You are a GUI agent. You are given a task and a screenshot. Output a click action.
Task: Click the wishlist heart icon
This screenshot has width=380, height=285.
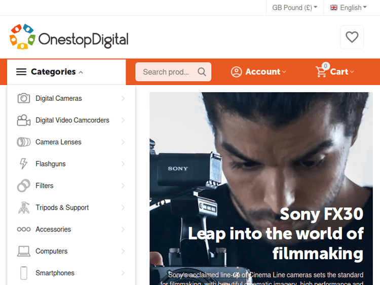click(x=352, y=37)
